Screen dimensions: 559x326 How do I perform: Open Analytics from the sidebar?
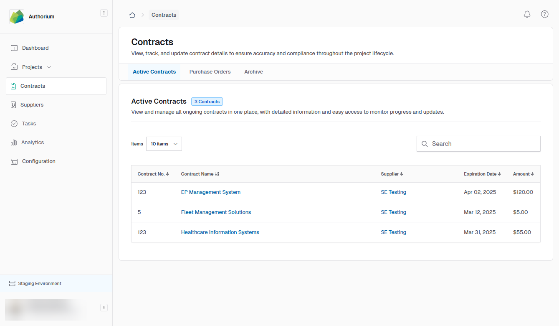(33, 143)
